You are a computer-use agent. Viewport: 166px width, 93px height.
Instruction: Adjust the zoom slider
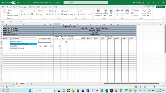tap(154, 87)
